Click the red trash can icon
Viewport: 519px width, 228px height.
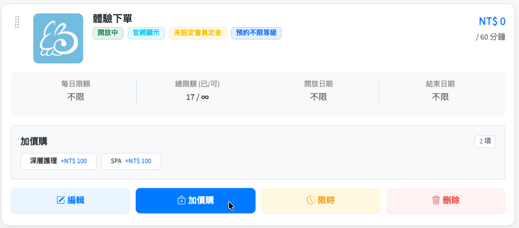pyautogui.click(x=436, y=200)
